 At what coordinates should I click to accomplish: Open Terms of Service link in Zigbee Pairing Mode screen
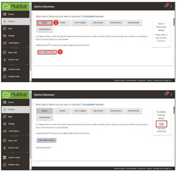click(120, 169)
